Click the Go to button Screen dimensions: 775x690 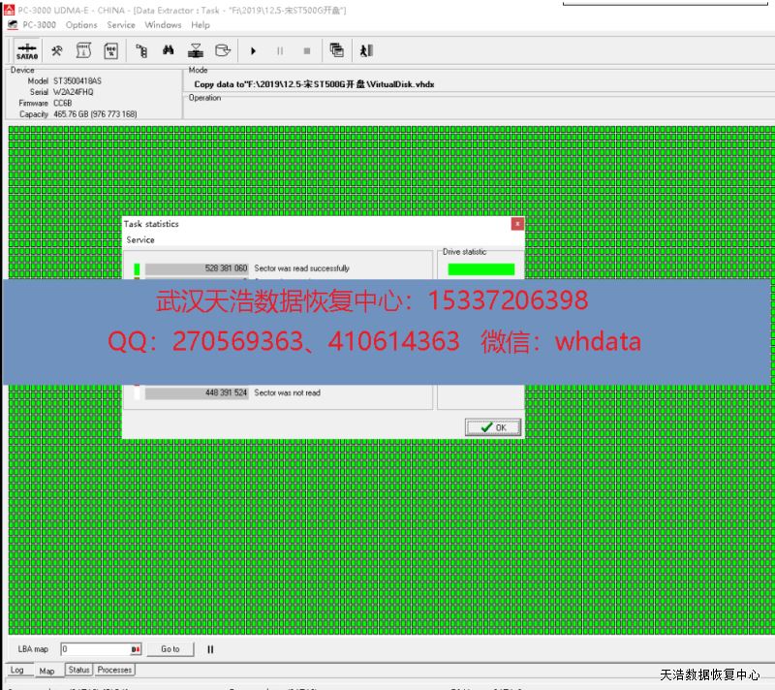pyautogui.click(x=170, y=649)
